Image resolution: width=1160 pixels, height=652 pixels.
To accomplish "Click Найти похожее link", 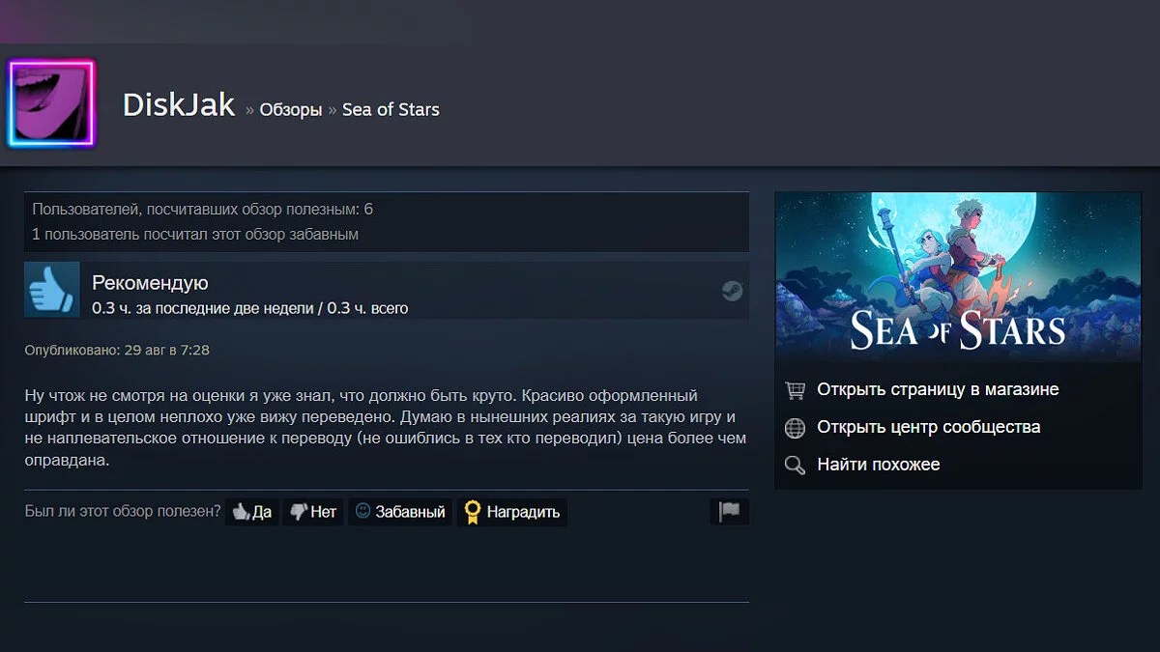I will point(879,465).
